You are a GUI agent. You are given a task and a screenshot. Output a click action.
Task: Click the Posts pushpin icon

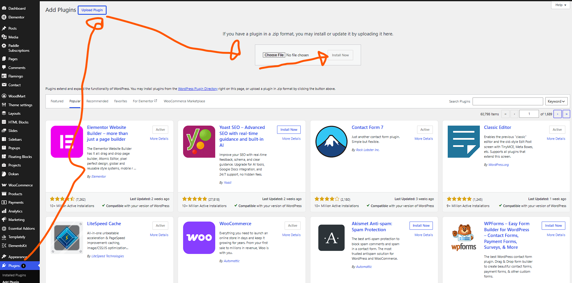point(4,28)
